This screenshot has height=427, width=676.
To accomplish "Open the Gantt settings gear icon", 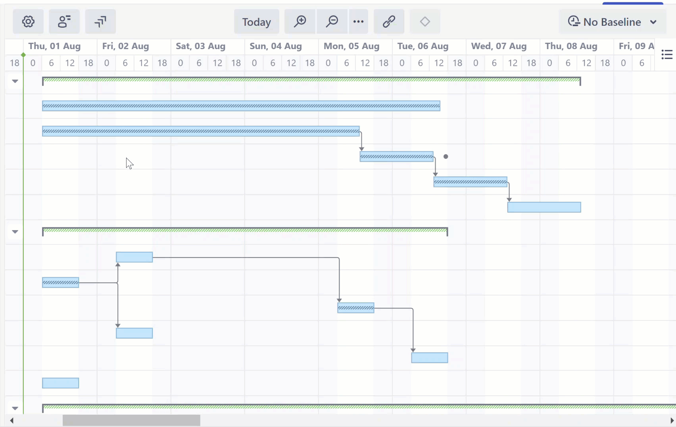I will [x=28, y=22].
